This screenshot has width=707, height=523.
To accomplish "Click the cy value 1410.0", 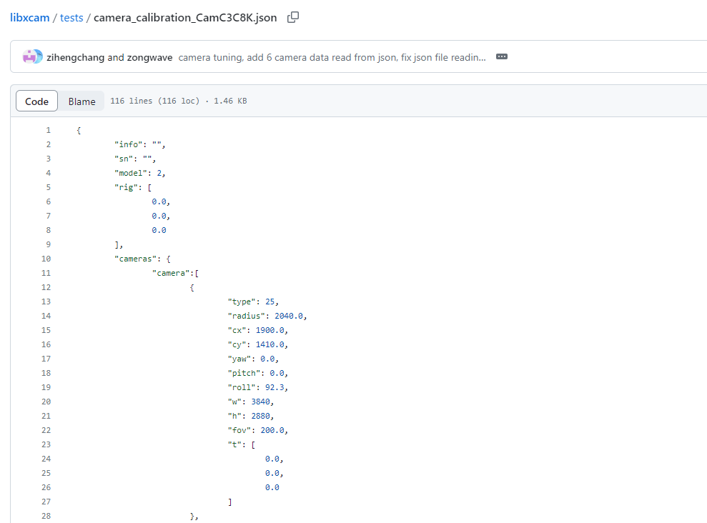I will point(270,344).
